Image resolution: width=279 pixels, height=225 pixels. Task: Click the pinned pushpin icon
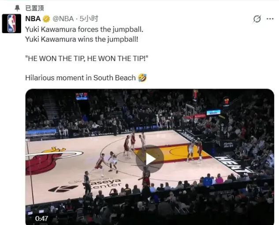tap(17, 8)
